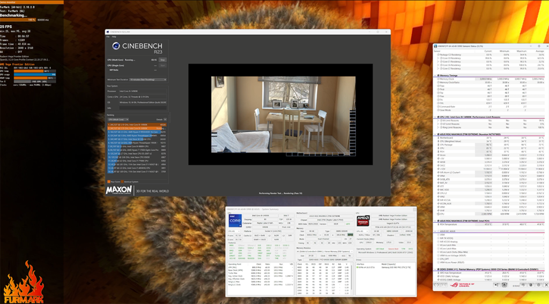Image resolution: width=549 pixels, height=304 pixels.
Task: Select ranking row 4 Ryzen Threadripper 2990WX
Action: [137, 136]
